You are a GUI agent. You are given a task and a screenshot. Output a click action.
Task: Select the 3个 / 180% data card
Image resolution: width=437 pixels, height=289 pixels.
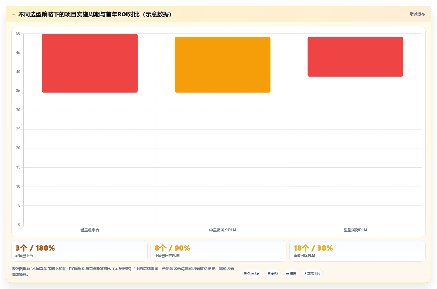tap(79, 251)
